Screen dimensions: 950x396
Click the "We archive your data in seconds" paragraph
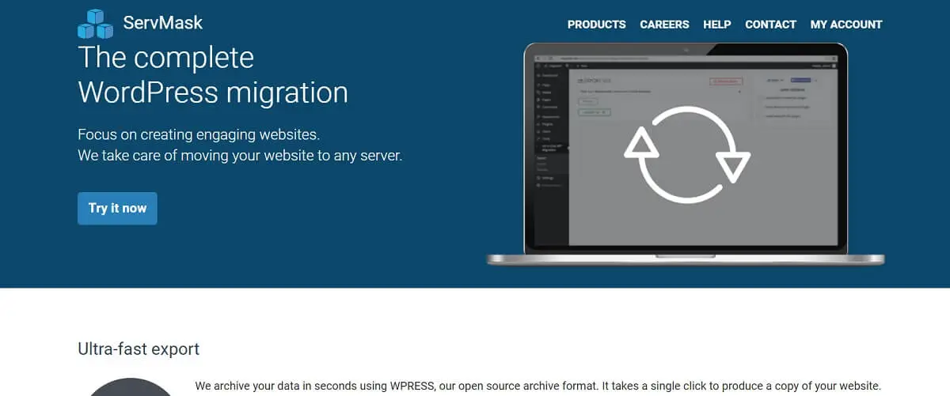click(x=538, y=387)
